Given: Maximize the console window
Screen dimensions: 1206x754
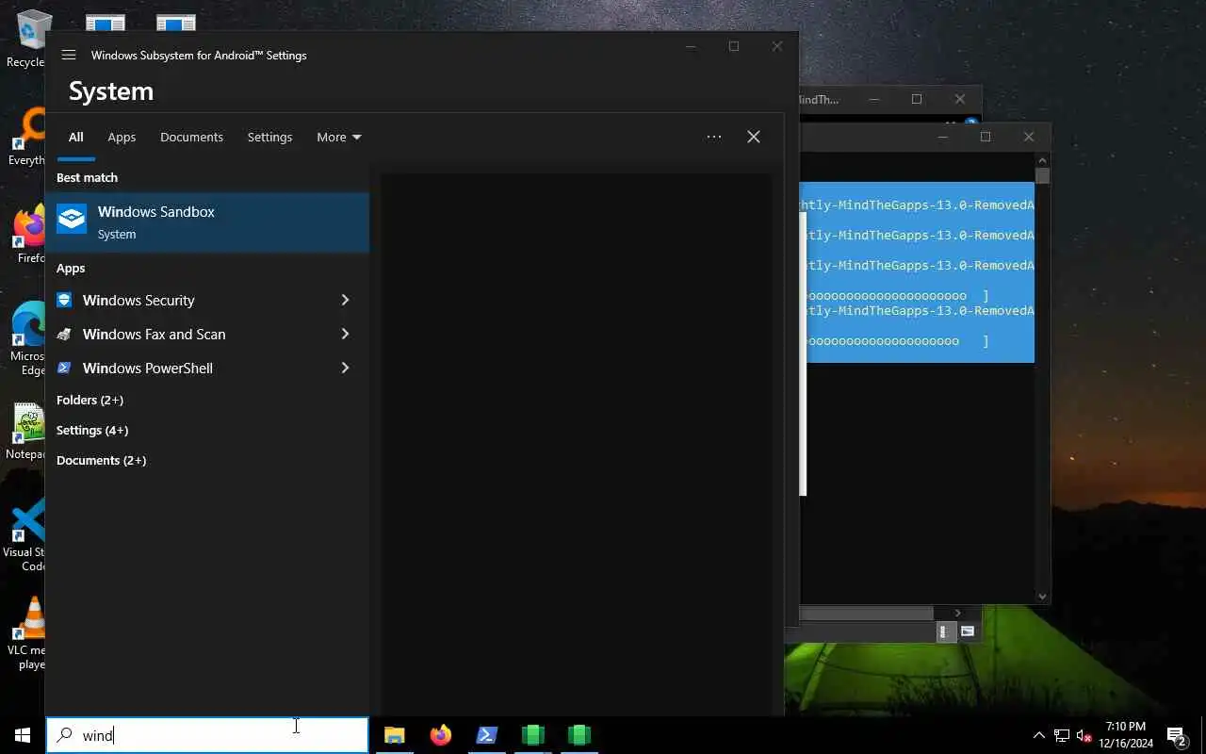Looking at the screenshot, I should (x=986, y=137).
